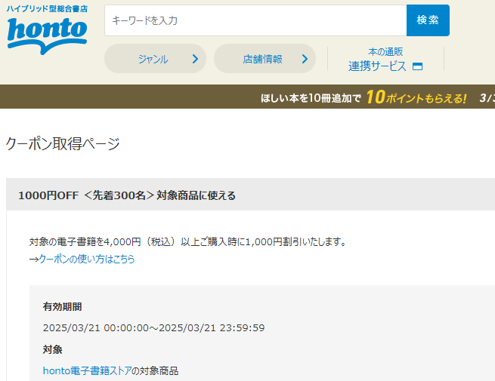Viewport: 495px width, 381px height.
Task: Click the chevron arrow on ジャンル button
Action: click(x=196, y=59)
